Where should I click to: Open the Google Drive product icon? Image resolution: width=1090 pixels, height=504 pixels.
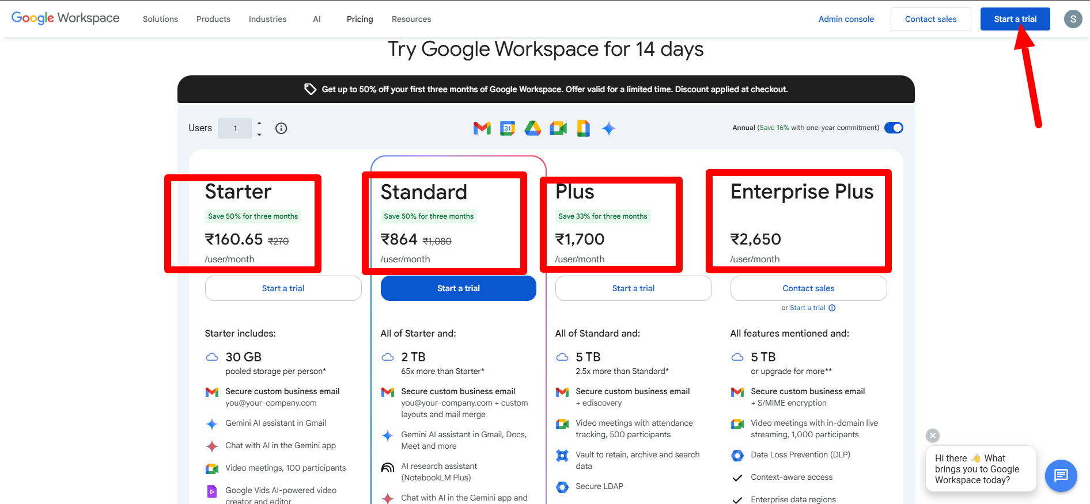pyautogui.click(x=533, y=128)
